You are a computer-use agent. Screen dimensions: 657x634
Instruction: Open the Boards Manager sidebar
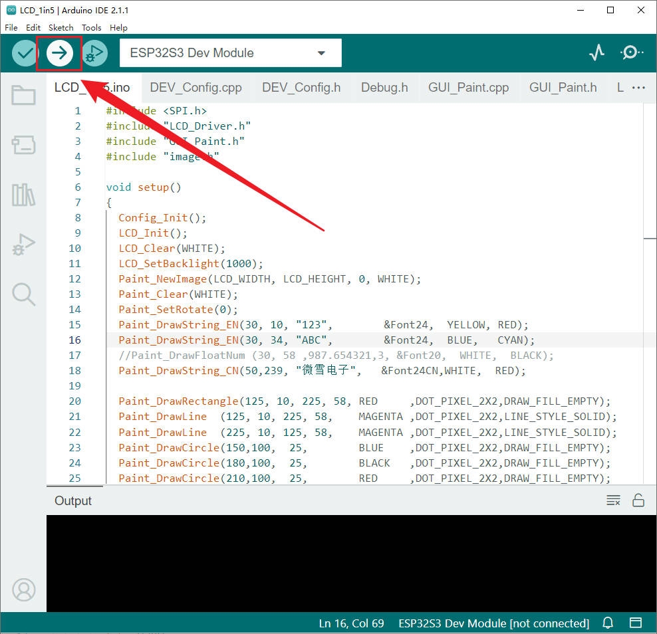[23, 145]
